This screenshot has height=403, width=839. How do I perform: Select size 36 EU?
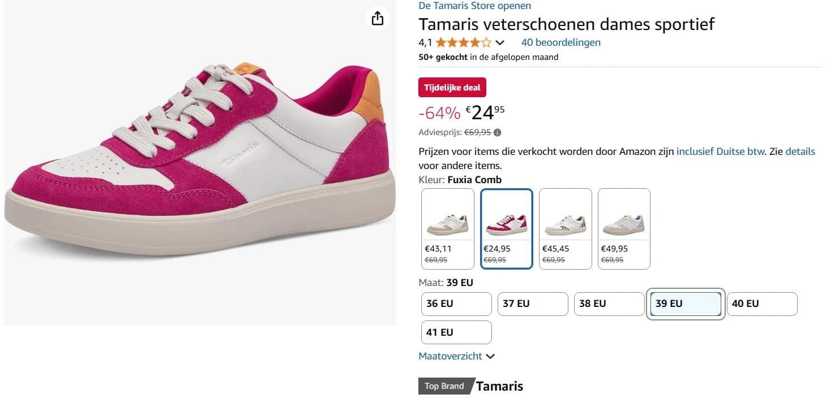pyautogui.click(x=456, y=304)
